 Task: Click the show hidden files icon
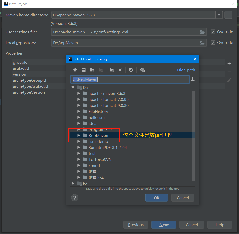pos(142,70)
